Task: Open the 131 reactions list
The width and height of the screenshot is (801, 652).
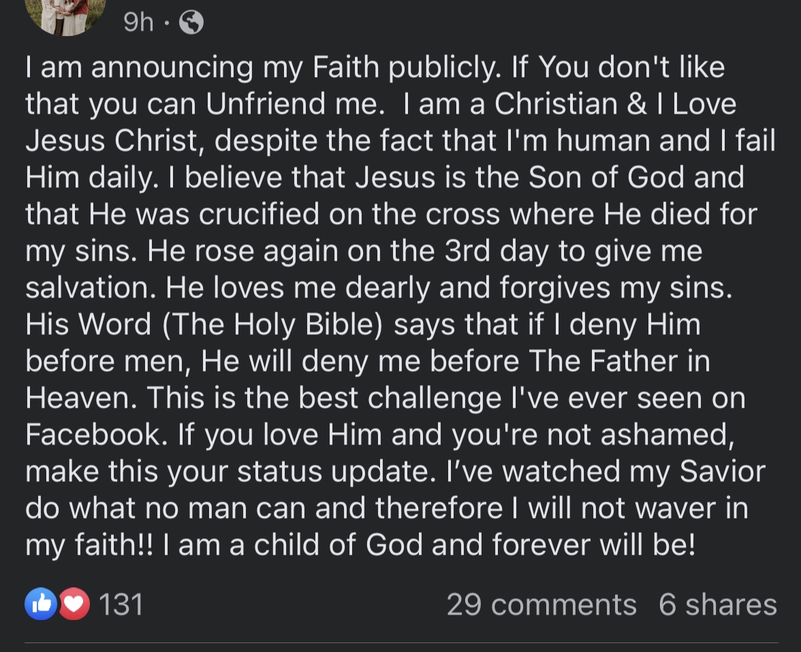Action: click(x=121, y=604)
